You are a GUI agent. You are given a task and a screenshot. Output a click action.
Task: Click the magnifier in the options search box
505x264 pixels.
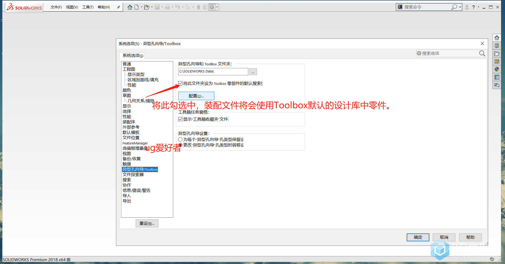coord(482,53)
